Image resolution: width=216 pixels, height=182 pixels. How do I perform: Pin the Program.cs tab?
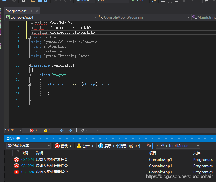click(32, 11)
